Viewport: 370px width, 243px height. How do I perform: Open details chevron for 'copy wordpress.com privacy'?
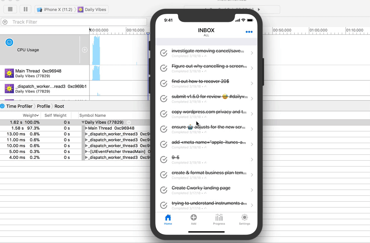(252, 114)
